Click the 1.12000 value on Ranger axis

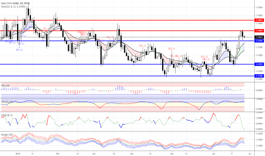pyautogui.click(x=259, y=146)
